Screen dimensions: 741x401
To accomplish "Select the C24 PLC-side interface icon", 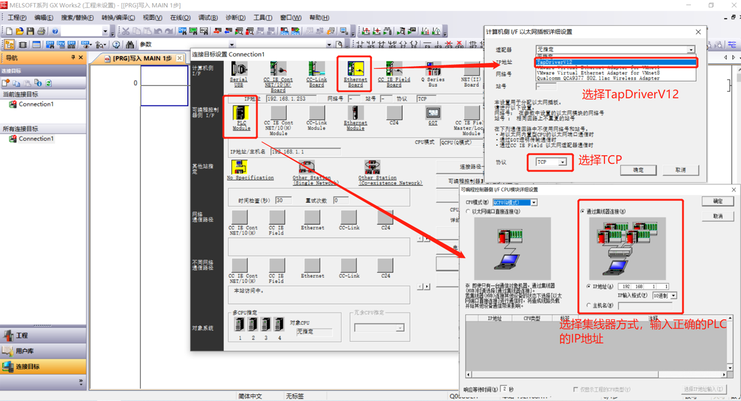I will click(x=394, y=113).
